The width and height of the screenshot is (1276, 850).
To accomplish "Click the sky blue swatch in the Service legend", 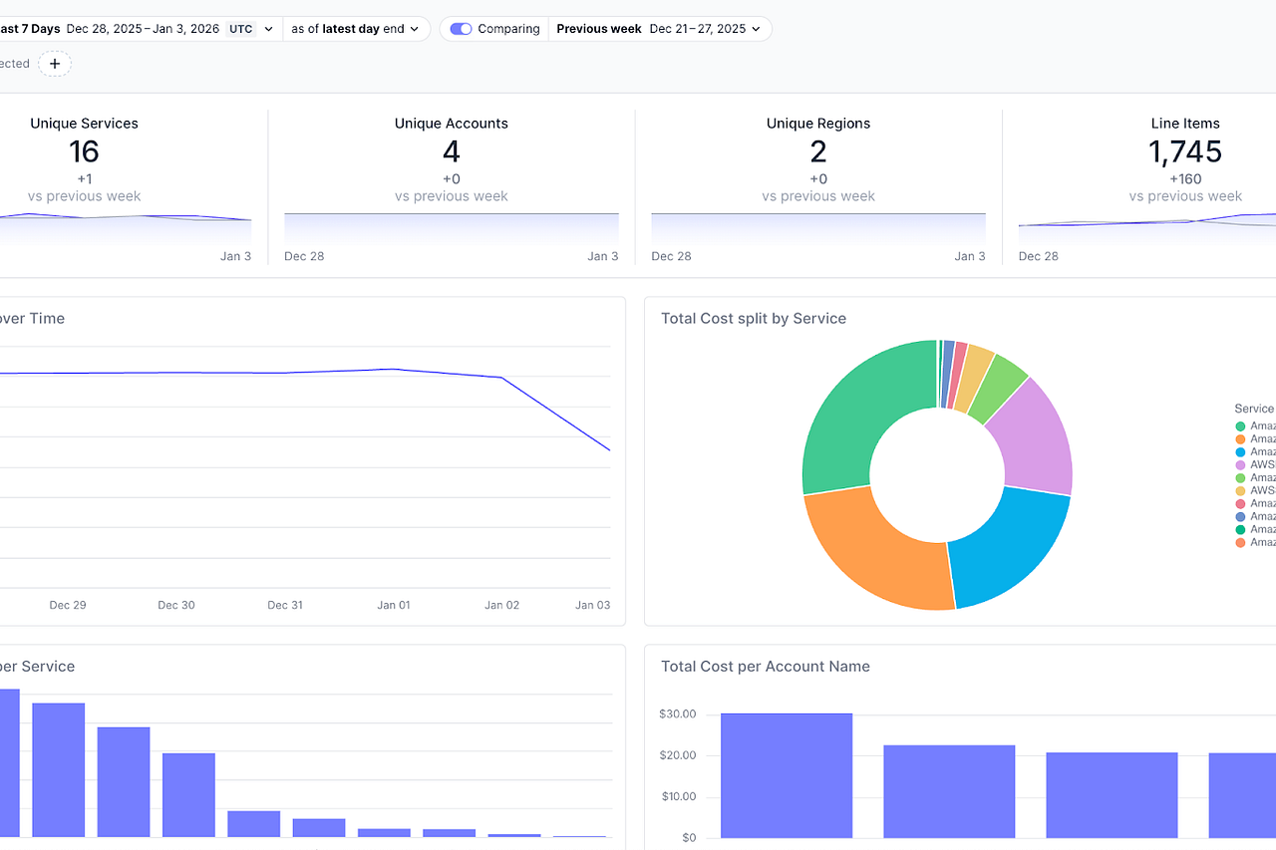I will [1240, 452].
